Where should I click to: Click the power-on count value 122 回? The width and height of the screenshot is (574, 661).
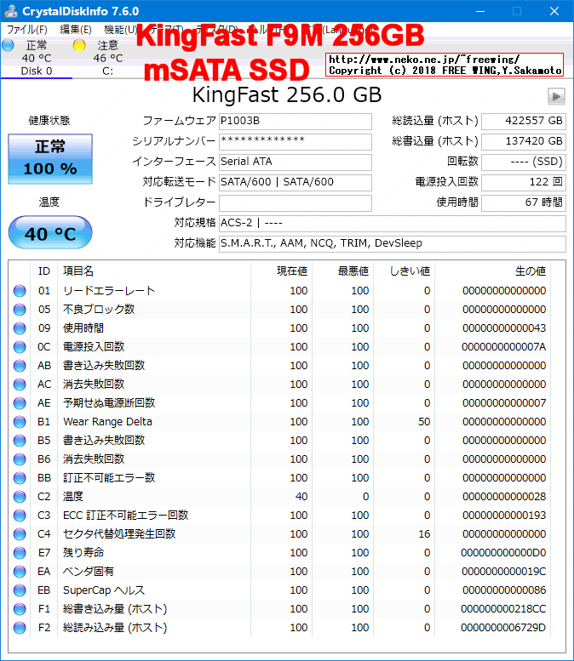[x=524, y=182]
